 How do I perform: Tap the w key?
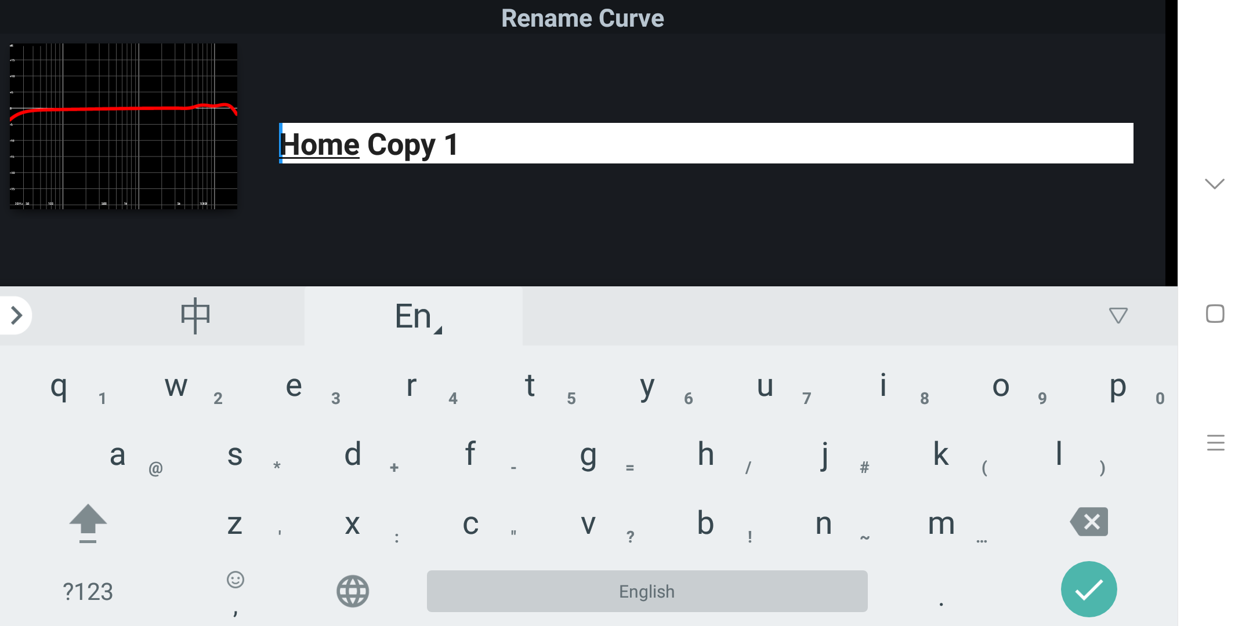point(176,386)
